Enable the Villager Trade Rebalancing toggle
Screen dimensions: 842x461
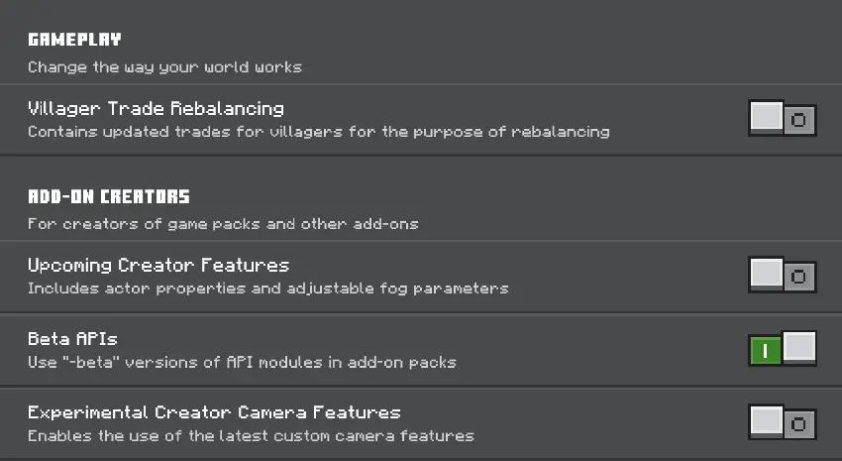click(782, 119)
